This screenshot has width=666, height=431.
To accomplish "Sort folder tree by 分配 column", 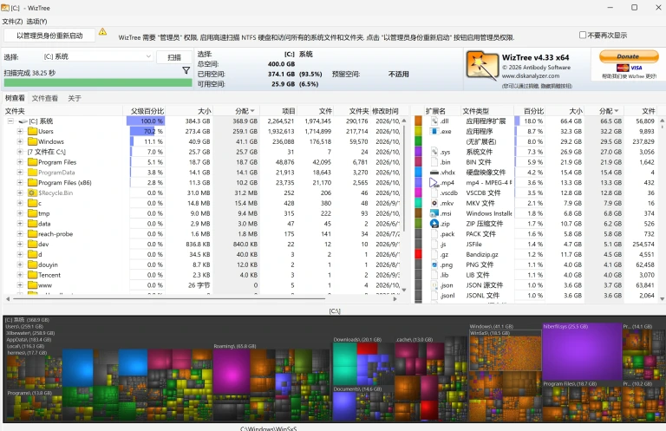I will (x=236, y=111).
